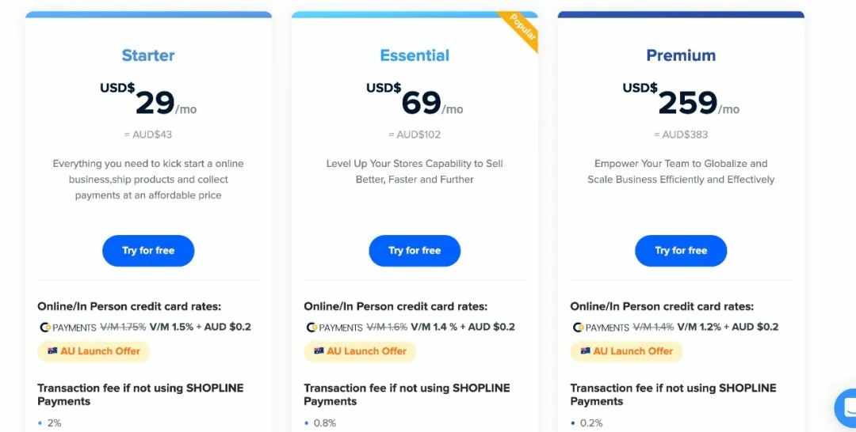The image size is (856, 432).
Task: Click the Starter plan title
Action: [x=148, y=55]
